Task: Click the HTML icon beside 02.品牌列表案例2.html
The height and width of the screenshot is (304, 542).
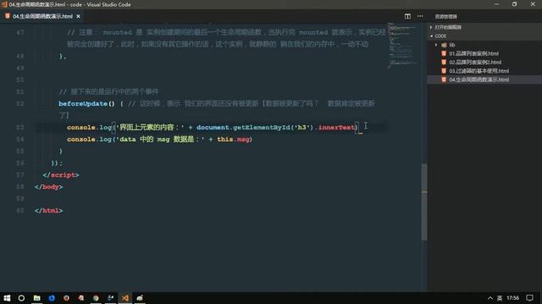Action: [x=444, y=62]
